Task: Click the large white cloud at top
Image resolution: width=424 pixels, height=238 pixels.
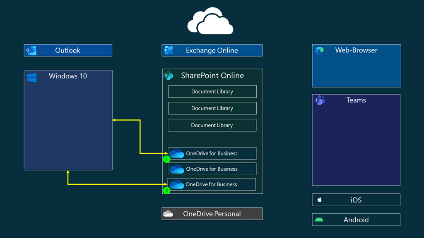Action: [210, 21]
